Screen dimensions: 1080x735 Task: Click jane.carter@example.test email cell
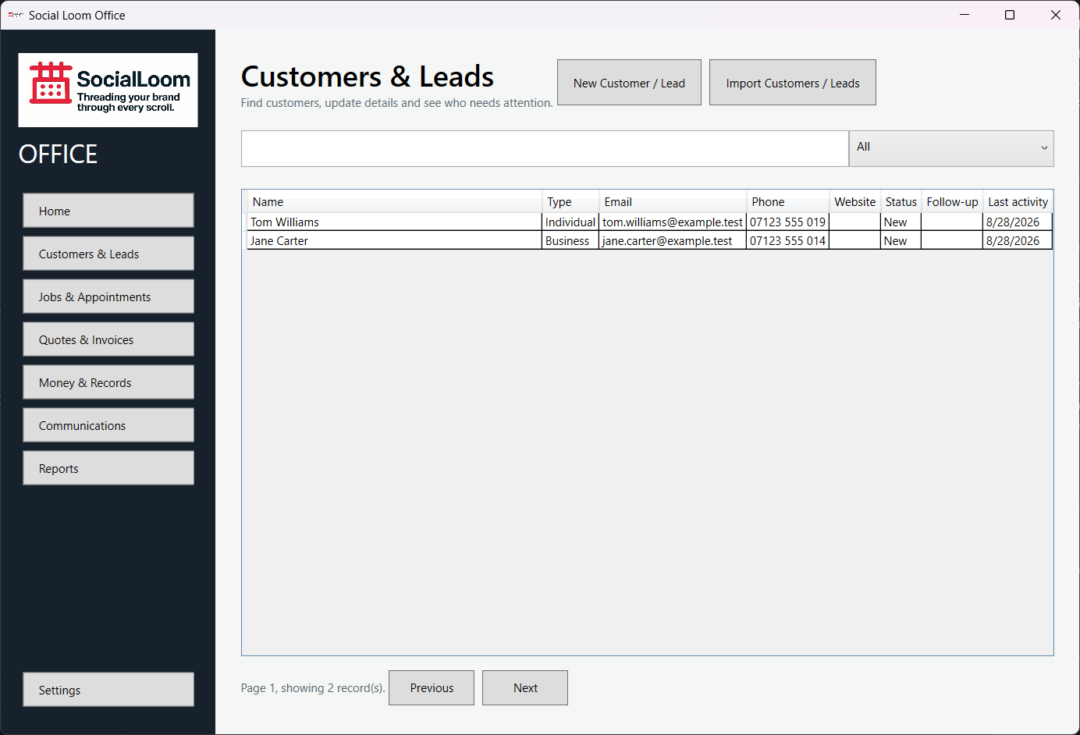pos(673,241)
